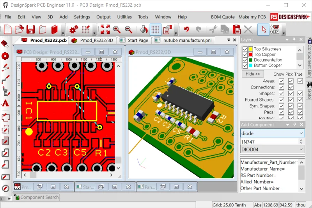Click the Top Silkscreen yellow color swatch
This screenshot has width=312, height=208.
250,49
